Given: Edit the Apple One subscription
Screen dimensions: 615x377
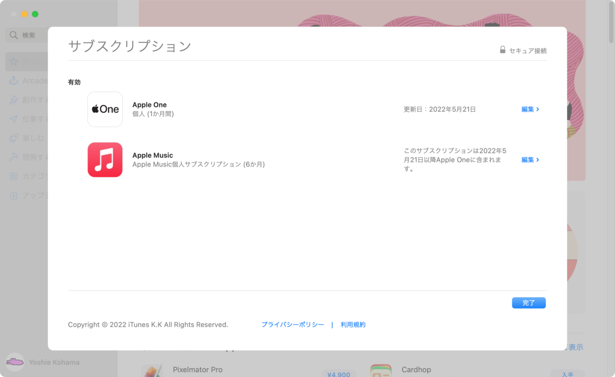Looking at the screenshot, I should (530, 109).
